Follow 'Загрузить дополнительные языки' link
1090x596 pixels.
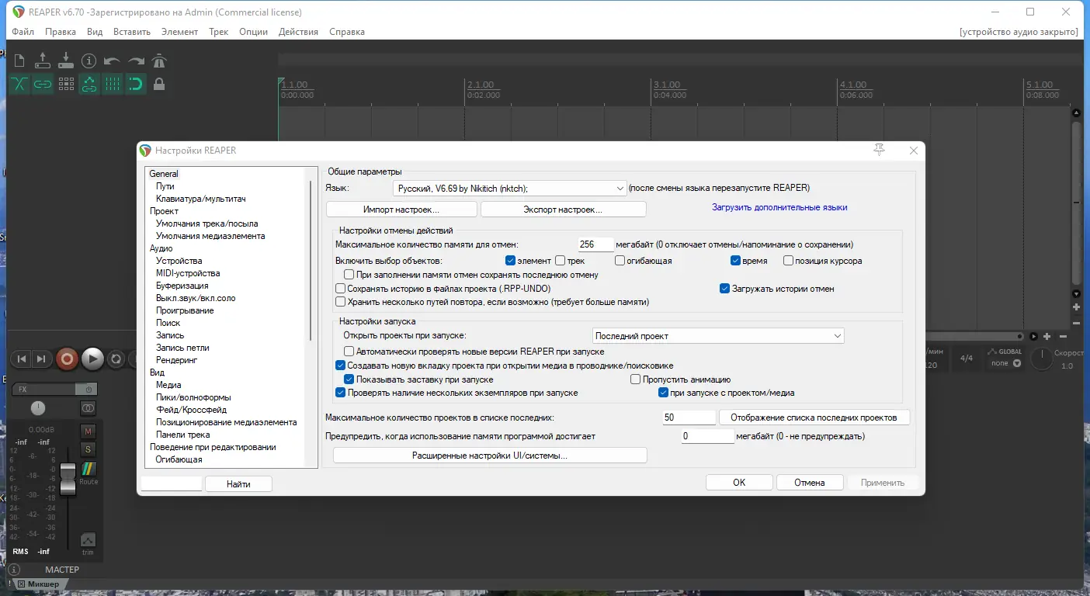779,207
